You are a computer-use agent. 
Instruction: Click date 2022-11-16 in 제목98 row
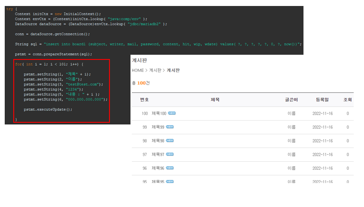(322, 141)
